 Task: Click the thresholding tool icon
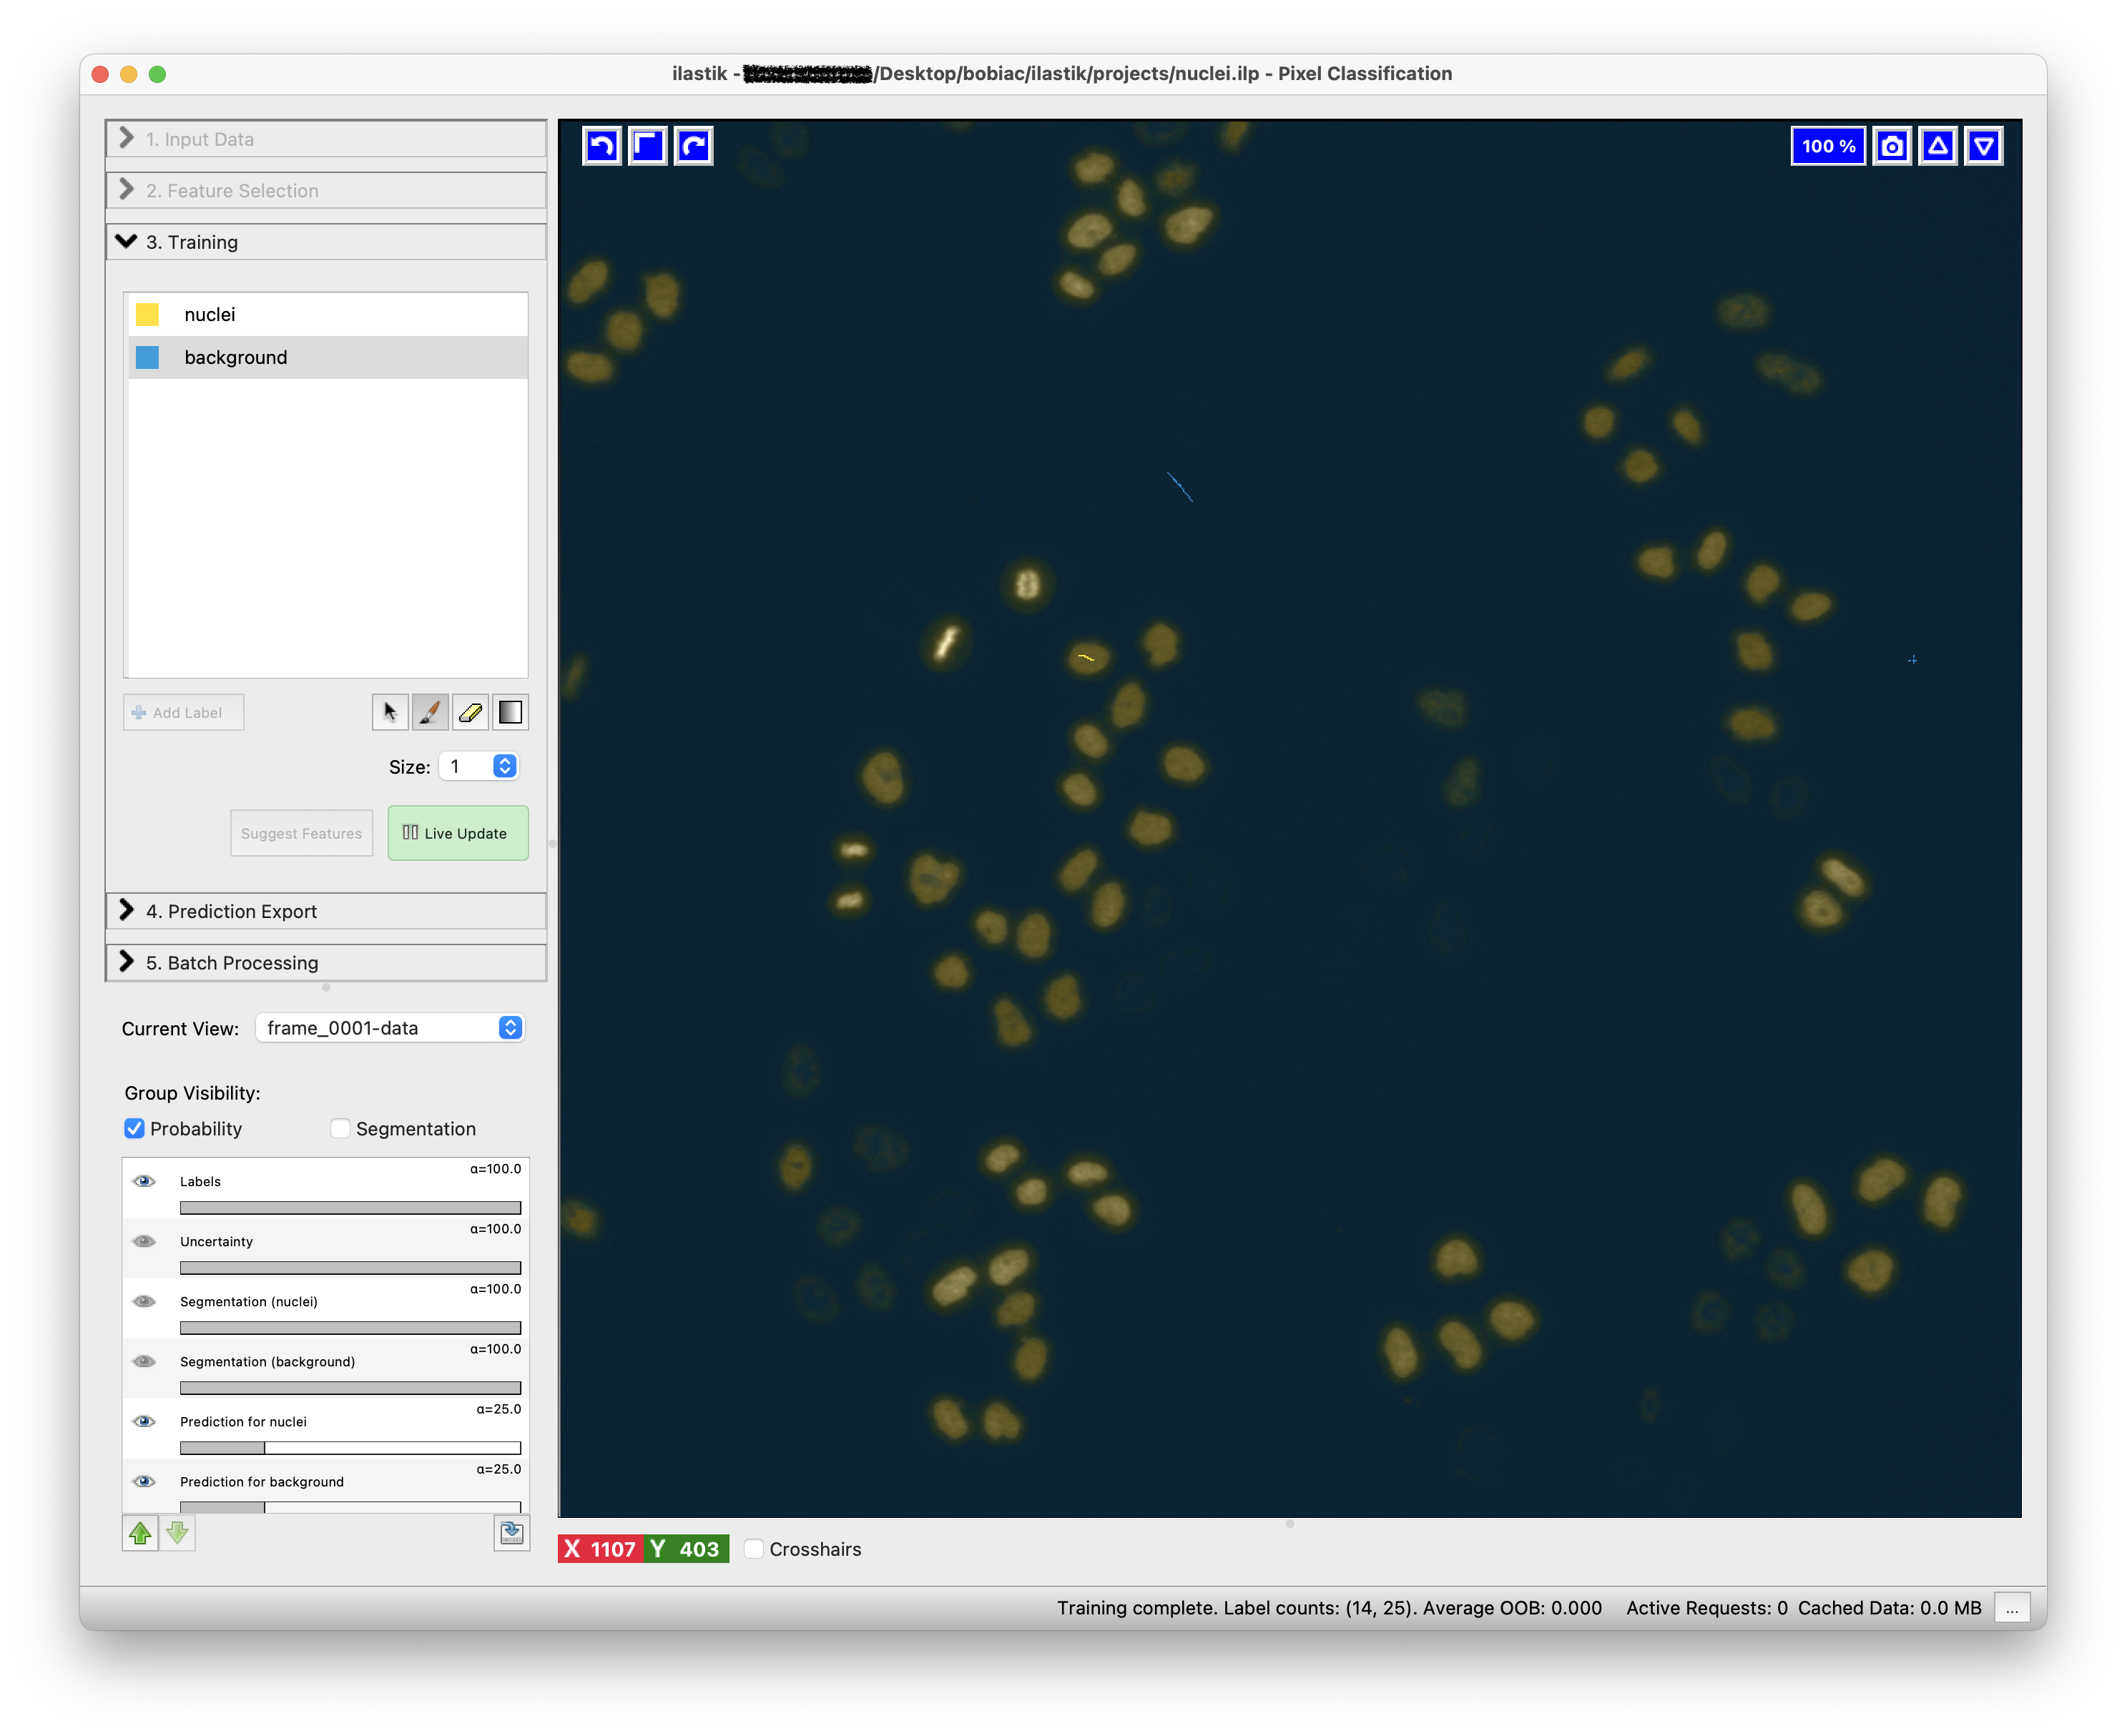tap(510, 712)
